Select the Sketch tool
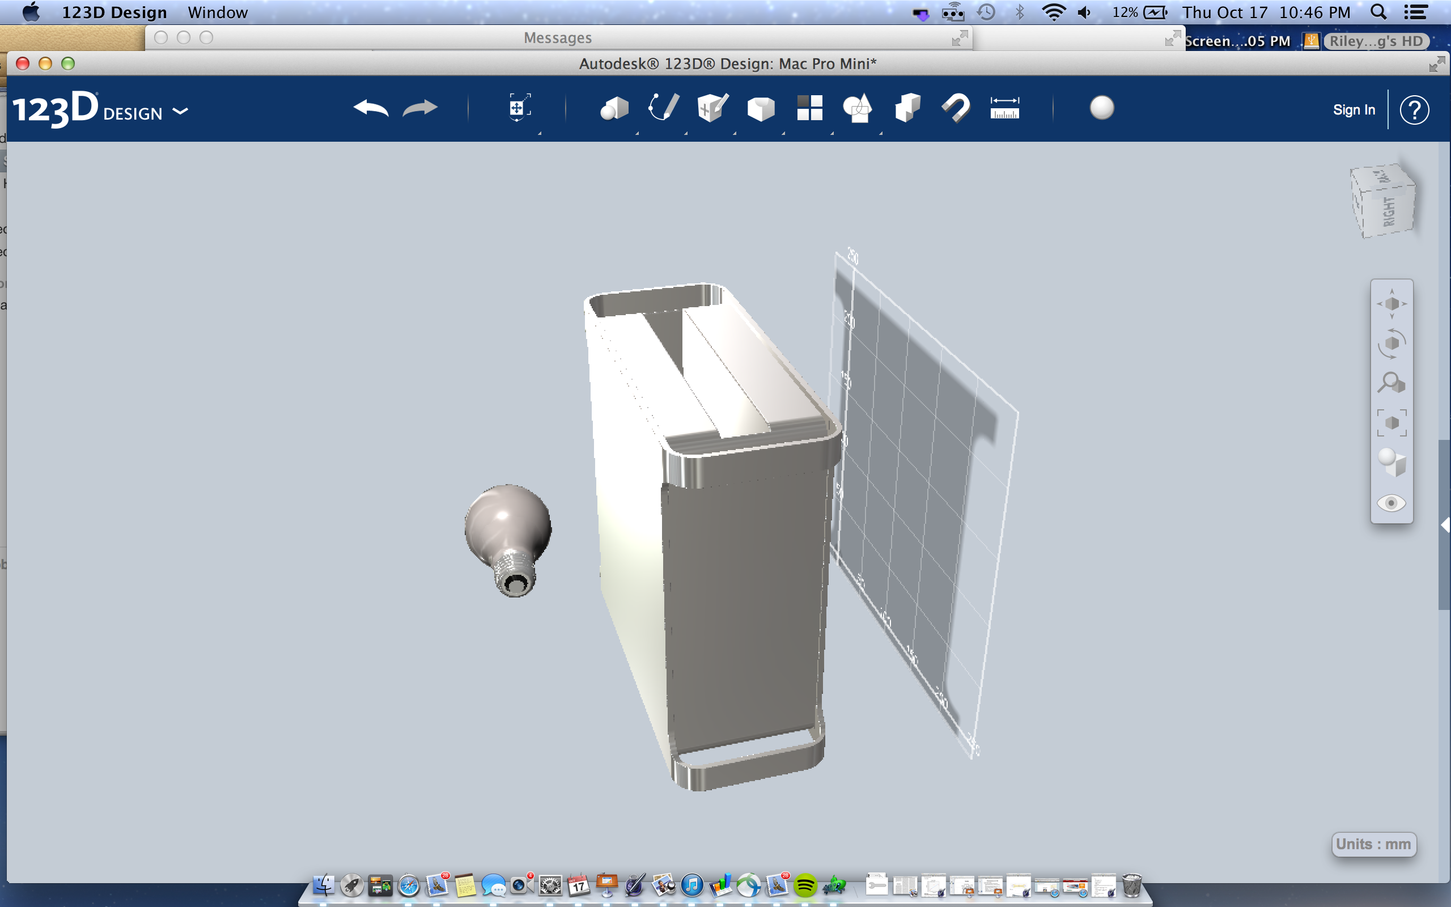Viewport: 1451px width, 907px height. point(663,108)
